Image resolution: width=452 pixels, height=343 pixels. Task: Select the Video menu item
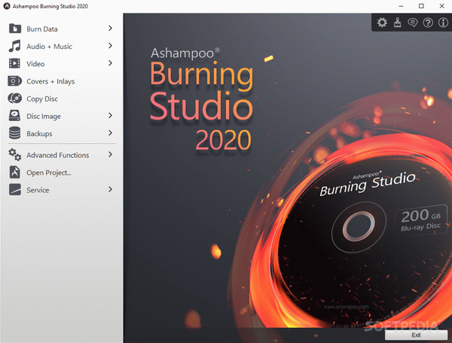(60, 64)
